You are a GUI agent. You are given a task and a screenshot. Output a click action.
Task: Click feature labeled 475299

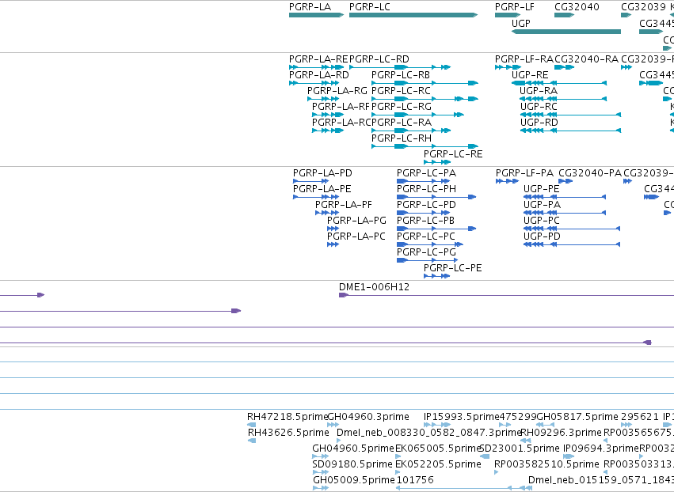click(x=518, y=417)
